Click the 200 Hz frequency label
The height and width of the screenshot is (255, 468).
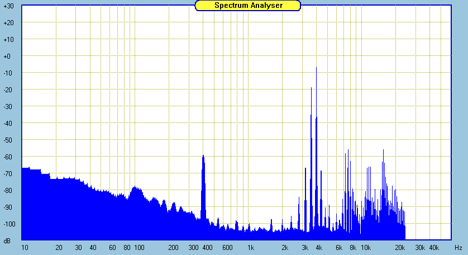tap(173, 248)
